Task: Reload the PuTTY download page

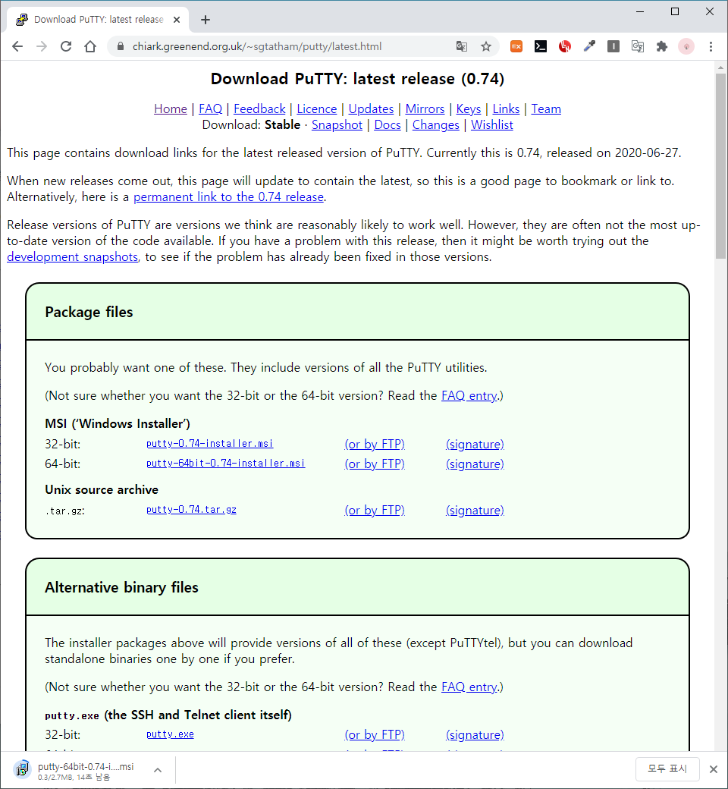Action: point(66,47)
